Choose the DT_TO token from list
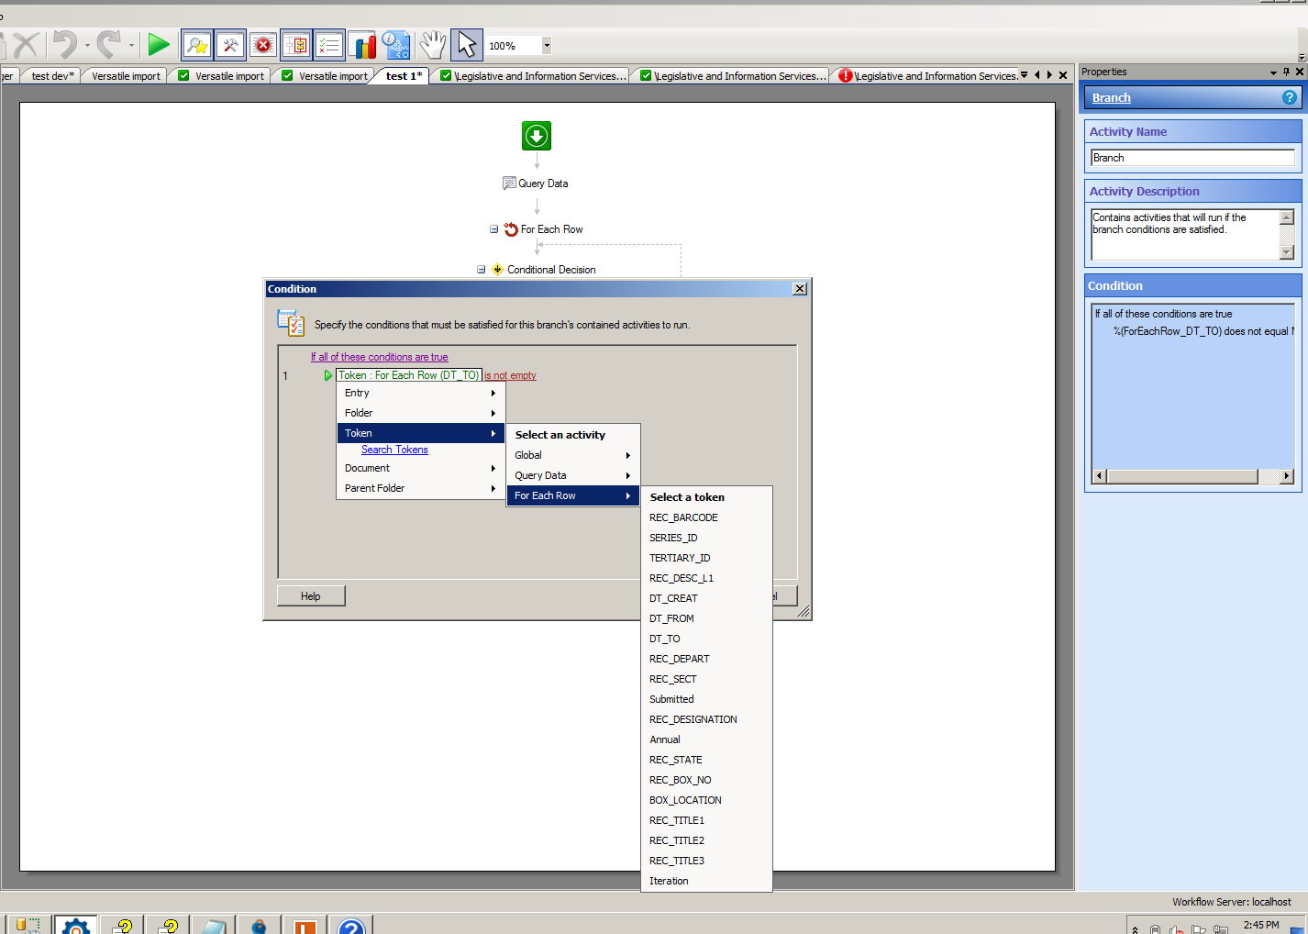The image size is (1308, 934). click(x=665, y=639)
